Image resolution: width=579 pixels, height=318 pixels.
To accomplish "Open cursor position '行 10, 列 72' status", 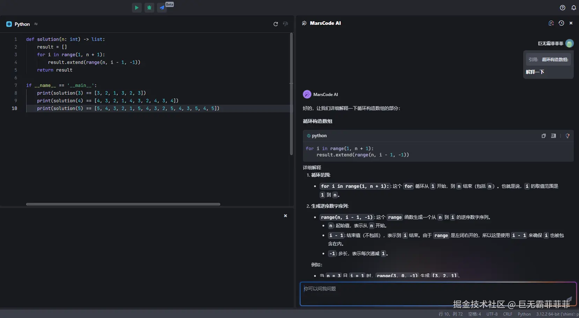I will click(451, 314).
